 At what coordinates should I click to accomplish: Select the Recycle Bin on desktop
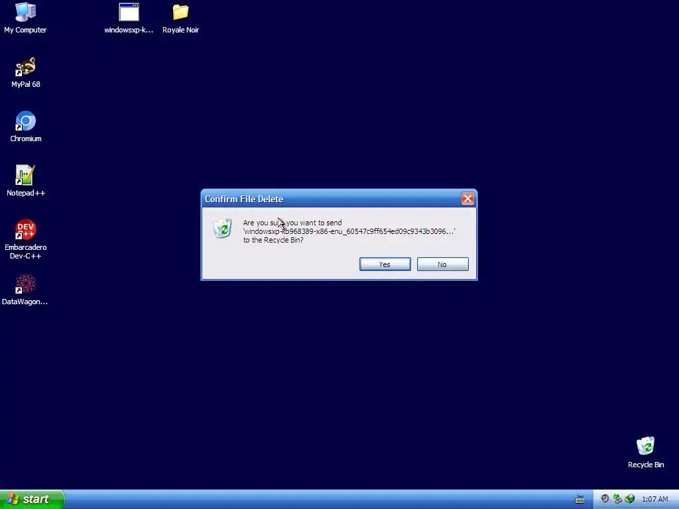point(646,453)
